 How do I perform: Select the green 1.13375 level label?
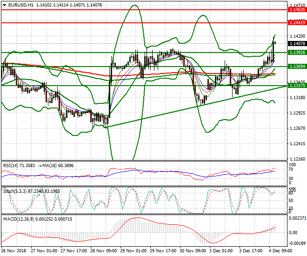pyautogui.click(x=297, y=85)
